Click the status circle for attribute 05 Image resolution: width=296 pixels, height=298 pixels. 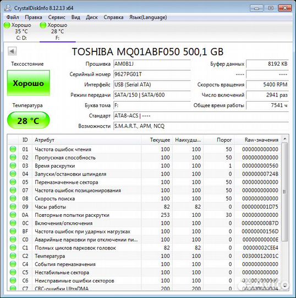tap(13, 182)
